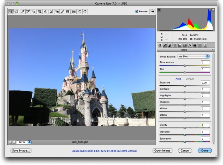
Task: Open the White Balance As Shot dropdown
Action: (193, 56)
